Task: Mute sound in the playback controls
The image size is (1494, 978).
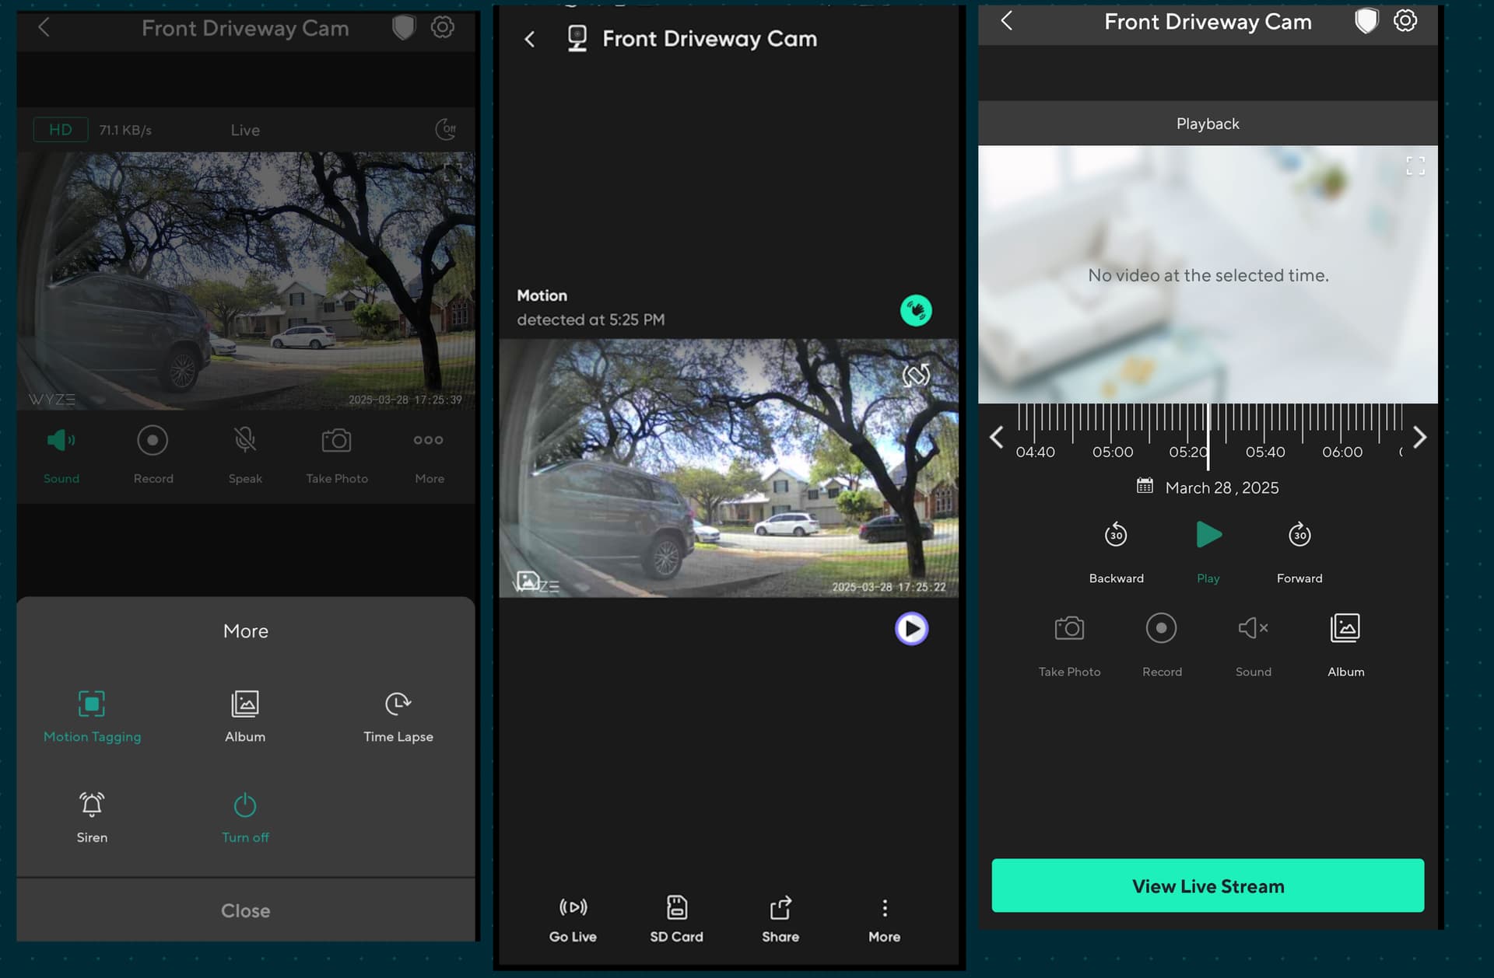Action: pyautogui.click(x=1253, y=640)
